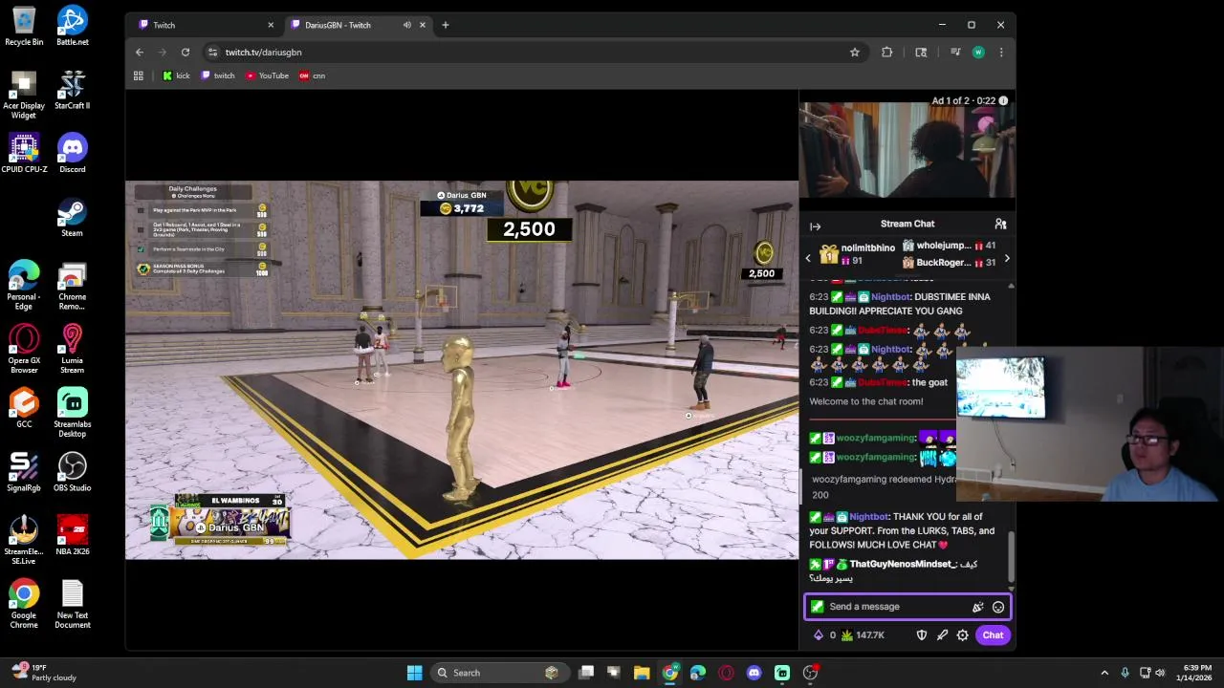Open the chat identity badge selector
This screenshot has width=1224, height=688.
[x=818, y=607]
